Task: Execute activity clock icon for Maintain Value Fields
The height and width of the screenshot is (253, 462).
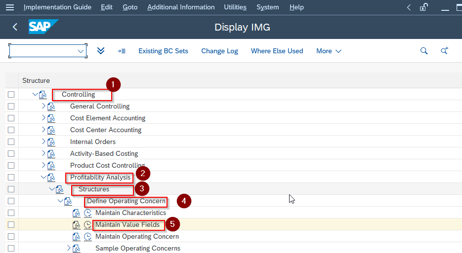Action: tap(87, 225)
